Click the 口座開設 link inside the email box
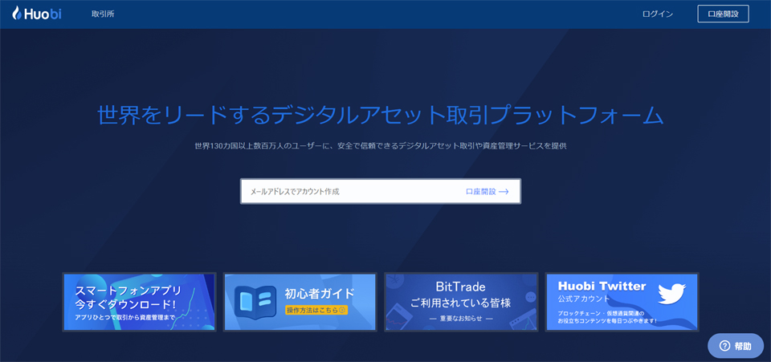 pos(481,192)
